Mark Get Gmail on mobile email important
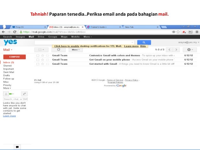Image resolution: width=200 pixels, height=150 pixels. point(47,60)
